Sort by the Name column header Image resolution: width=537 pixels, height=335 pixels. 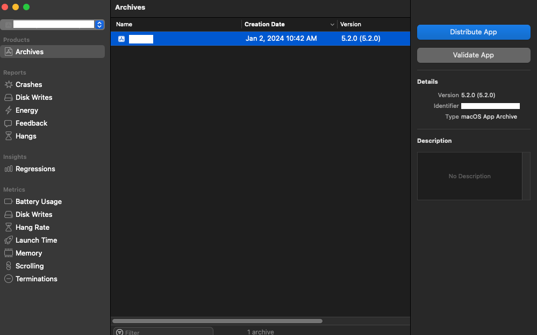click(176, 24)
